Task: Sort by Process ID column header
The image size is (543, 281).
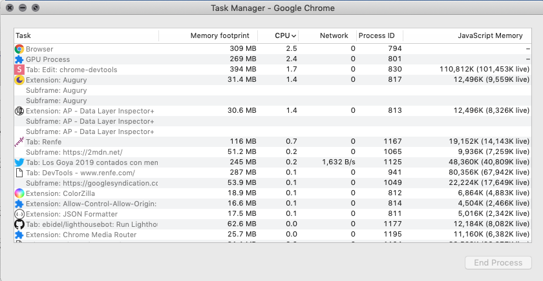Action: pyautogui.click(x=380, y=35)
